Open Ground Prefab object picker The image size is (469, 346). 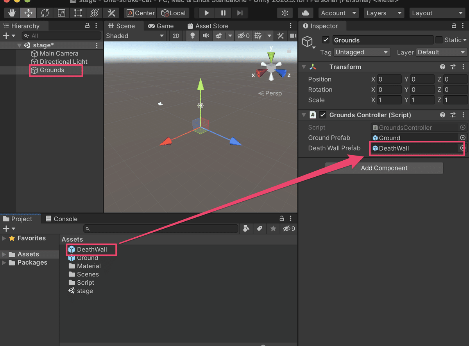[463, 138]
